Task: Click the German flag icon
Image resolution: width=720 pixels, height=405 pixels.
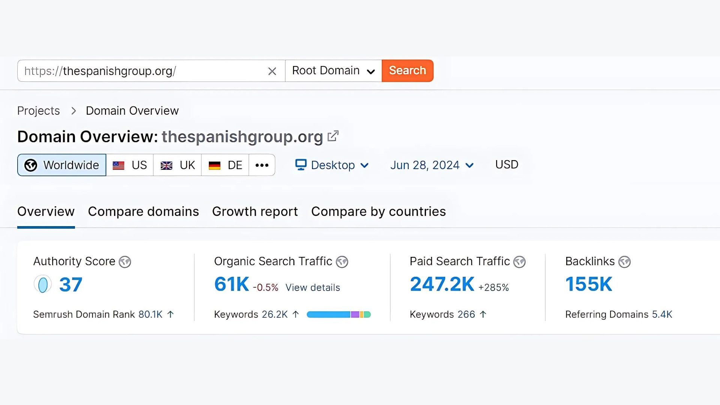Action: point(214,165)
